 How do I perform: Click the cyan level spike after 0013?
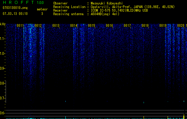[x=65, y=118]
